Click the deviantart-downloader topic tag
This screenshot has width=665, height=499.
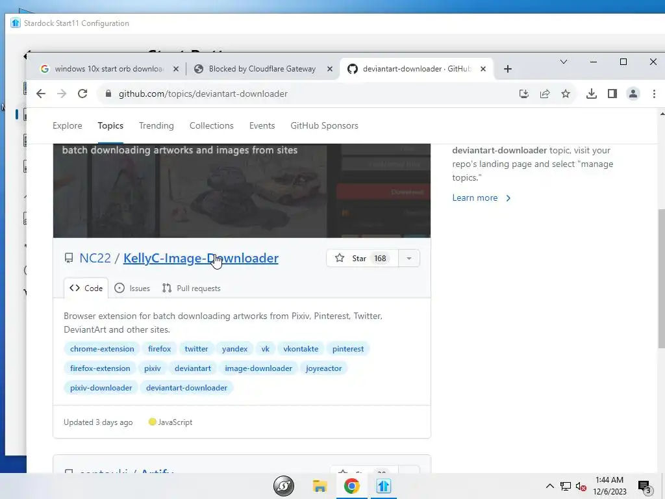[186, 388]
